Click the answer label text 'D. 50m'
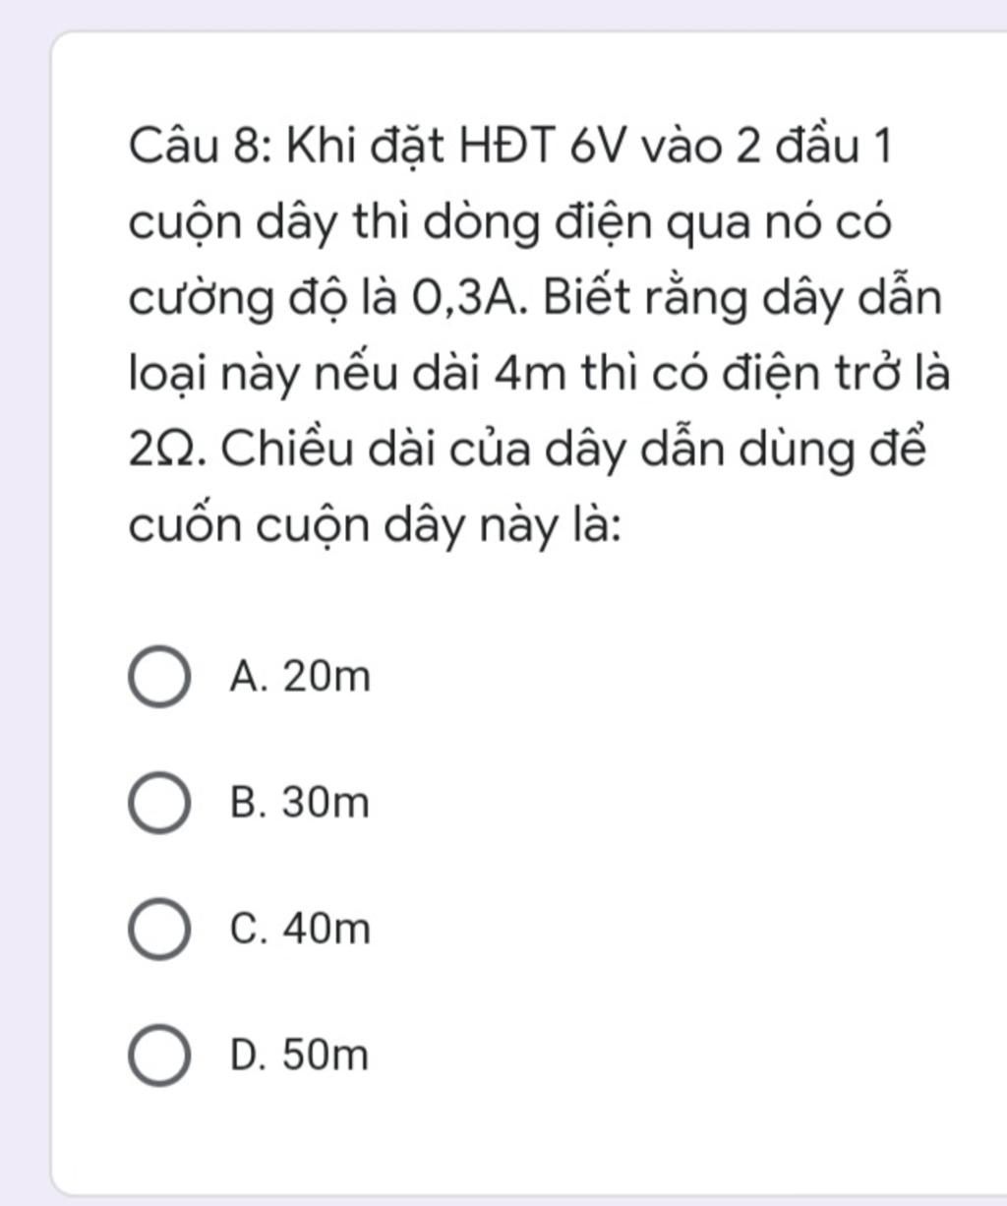This screenshot has height=1206, width=1007. click(300, 1055)
